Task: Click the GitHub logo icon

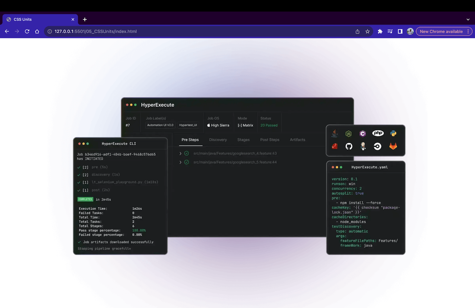Action: coord(349,146)
